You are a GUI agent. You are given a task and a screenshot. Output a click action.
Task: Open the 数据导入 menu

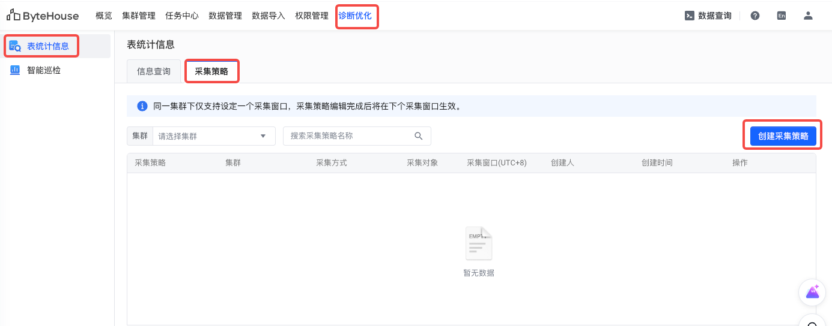pos(269,16)
